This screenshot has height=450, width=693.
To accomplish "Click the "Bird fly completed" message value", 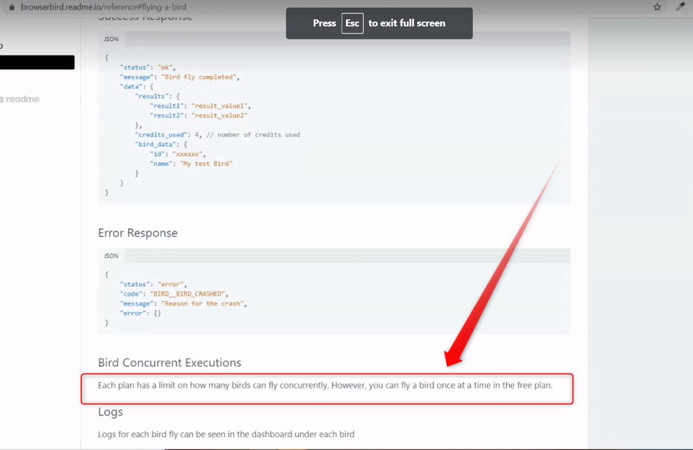I will [199, 77].
